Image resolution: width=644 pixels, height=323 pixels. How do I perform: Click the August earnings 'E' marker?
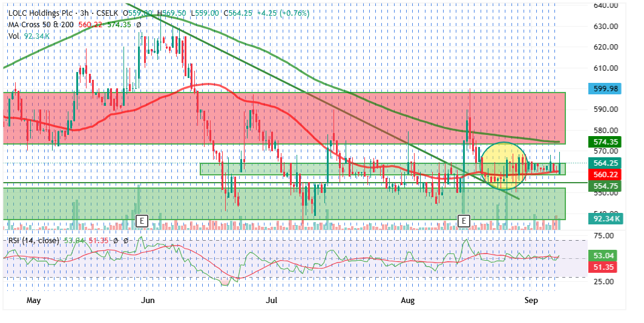click(464, 221)
